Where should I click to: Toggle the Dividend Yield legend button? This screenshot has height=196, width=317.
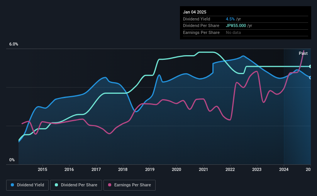click(x=27, y=185)
